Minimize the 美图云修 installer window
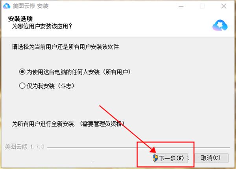 pyautogui.click(x=181, y=6)
